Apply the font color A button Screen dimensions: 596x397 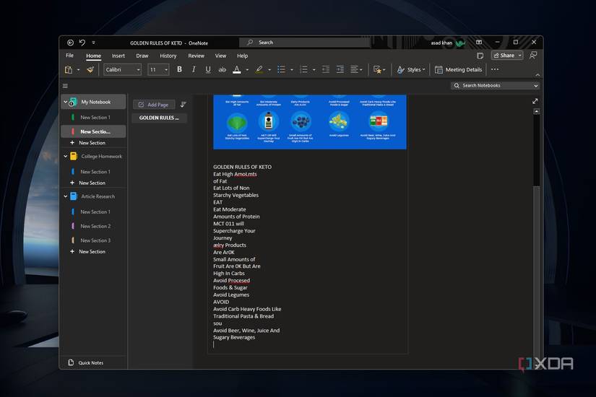click(x=237, y=69)
